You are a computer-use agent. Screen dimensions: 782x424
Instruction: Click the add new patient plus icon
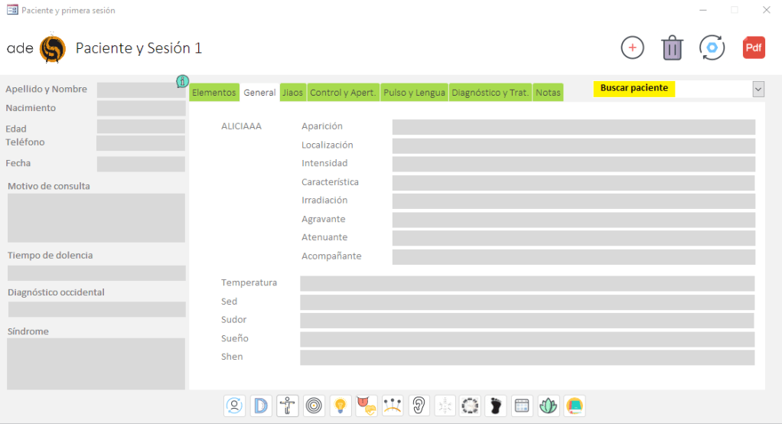click(632, 47)
